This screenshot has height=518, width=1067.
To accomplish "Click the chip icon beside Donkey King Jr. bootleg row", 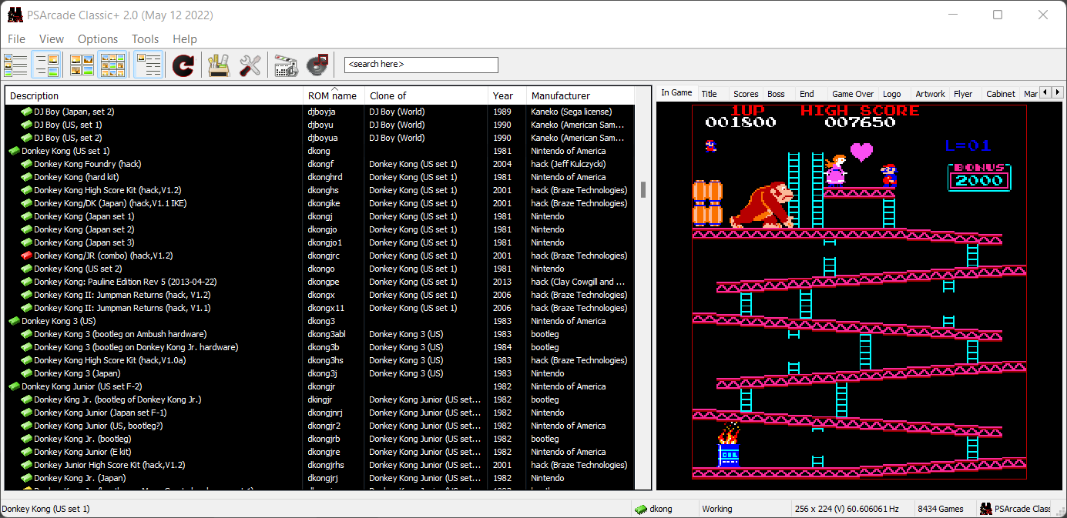I will click(x=26, y=399).
